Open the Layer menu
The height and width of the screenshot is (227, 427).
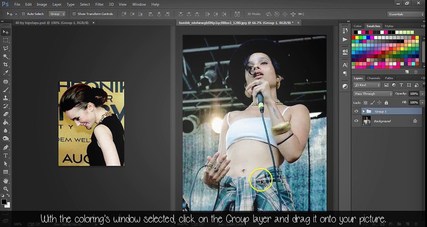pyautogui.click(x=57, y=4)
